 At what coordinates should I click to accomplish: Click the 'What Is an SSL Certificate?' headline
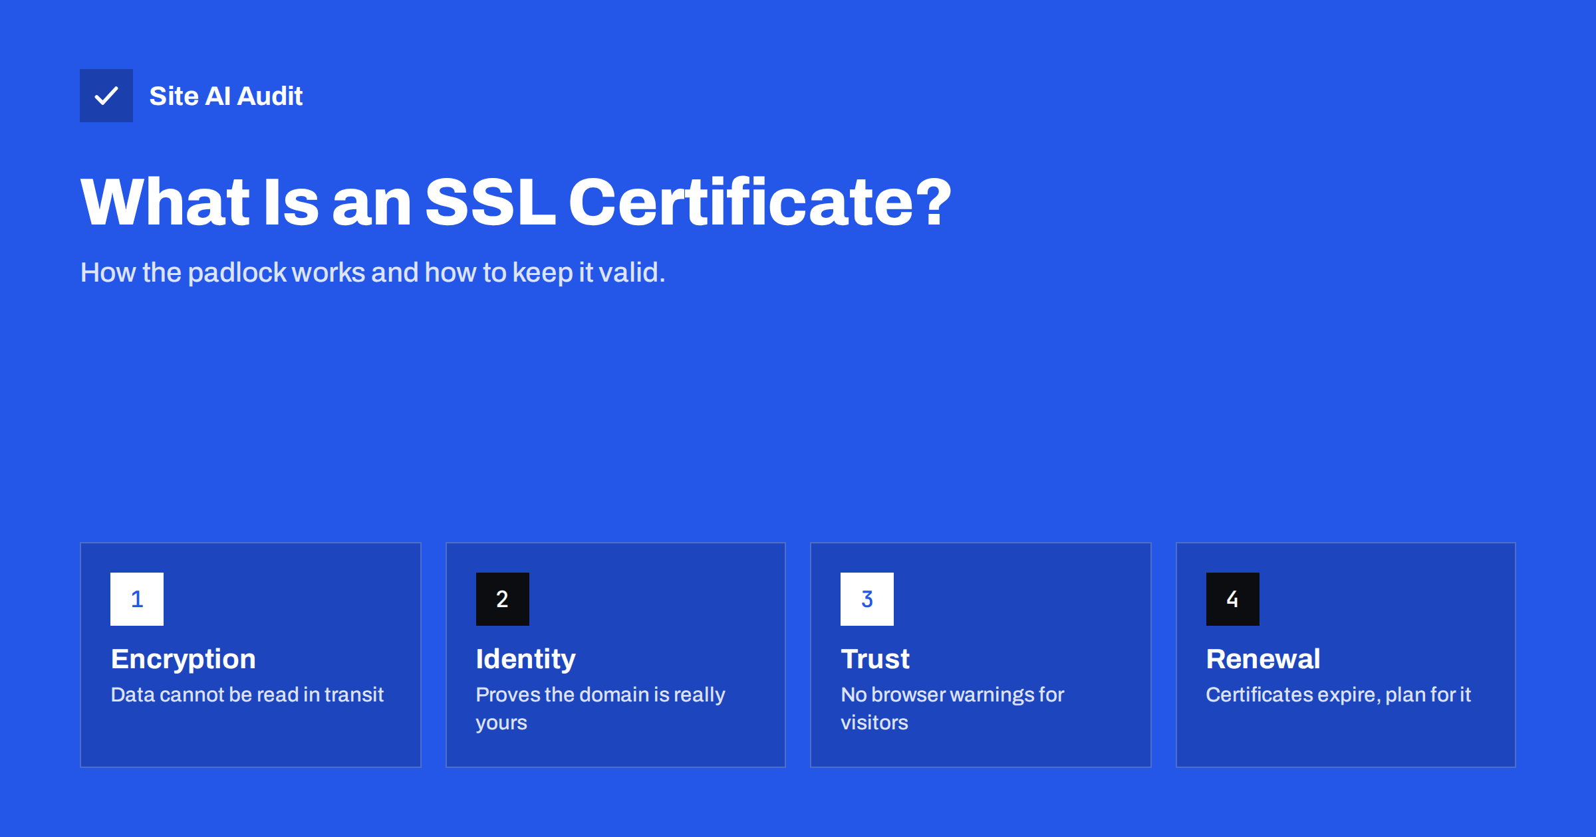(x=516, y=202)
